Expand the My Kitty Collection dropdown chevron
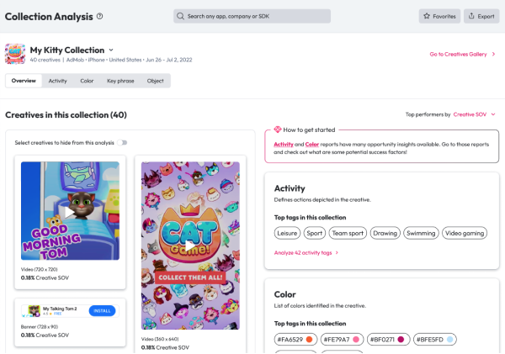Image resolution: width=505 pixels, height=354 pixels. (111, 50)
